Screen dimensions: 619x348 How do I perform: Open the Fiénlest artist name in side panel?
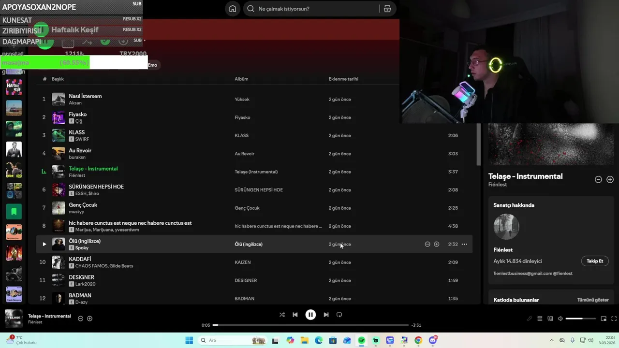point(503,250)
